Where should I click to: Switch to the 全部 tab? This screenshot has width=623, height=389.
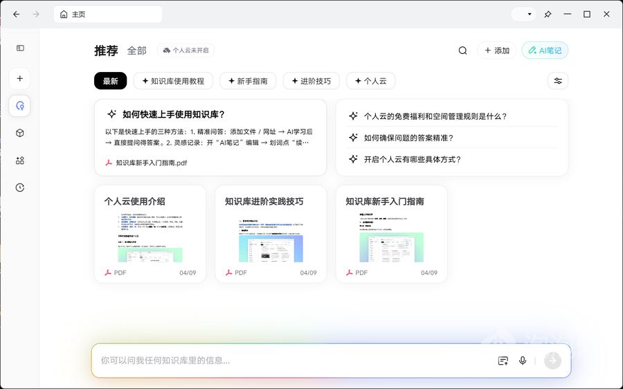click(x=137, y=51)
